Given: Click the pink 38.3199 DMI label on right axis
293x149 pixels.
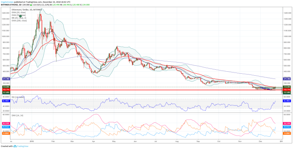Looking at the screenshot, I should click(x=287, y=124).
